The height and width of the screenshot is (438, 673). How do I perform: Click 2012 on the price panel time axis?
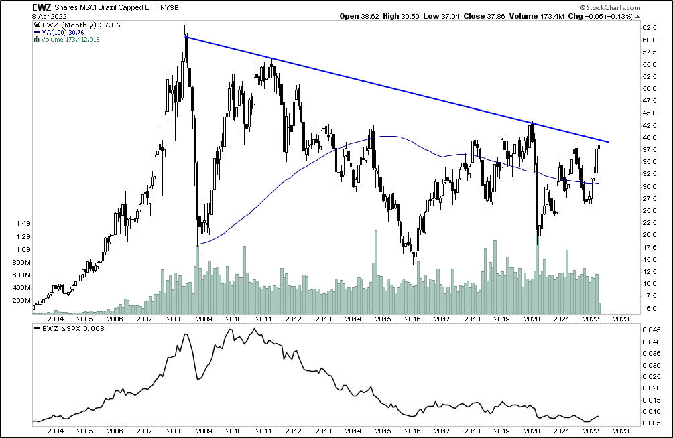coord(293,319)
